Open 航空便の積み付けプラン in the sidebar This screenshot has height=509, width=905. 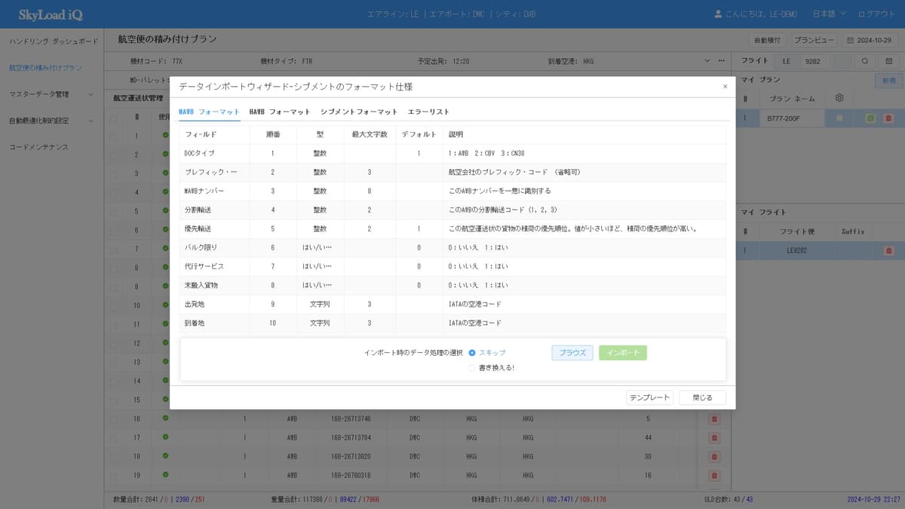[46, 68]
